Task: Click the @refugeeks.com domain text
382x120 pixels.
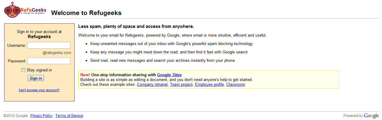Action: point(57,53)
